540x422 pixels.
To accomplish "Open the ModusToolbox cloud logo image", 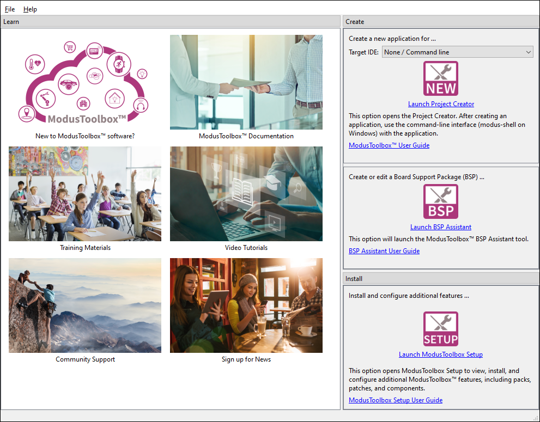I will coord(84,82).
